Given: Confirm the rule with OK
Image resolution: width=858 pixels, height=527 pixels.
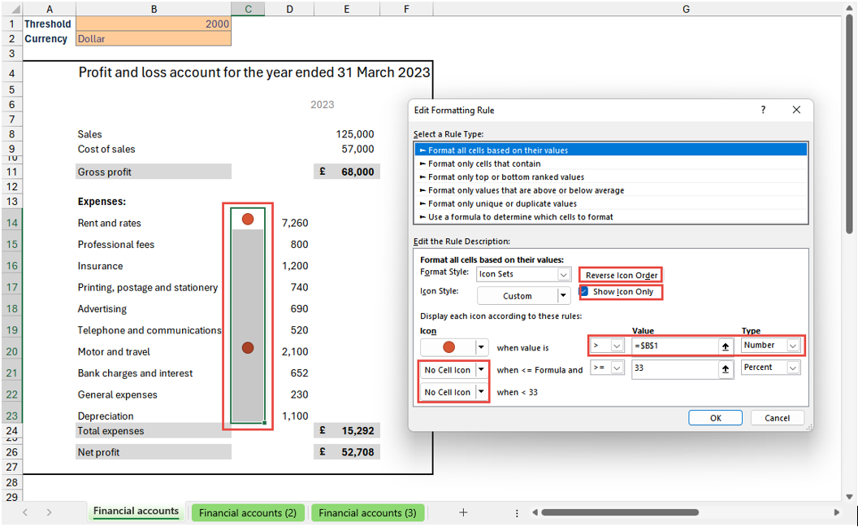Looking at the screenshot, I should pyautogui.click(x=715, y=417).
